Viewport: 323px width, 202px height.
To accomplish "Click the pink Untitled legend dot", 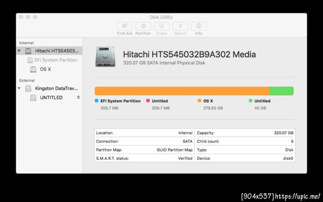I will (x=148, y=100).
